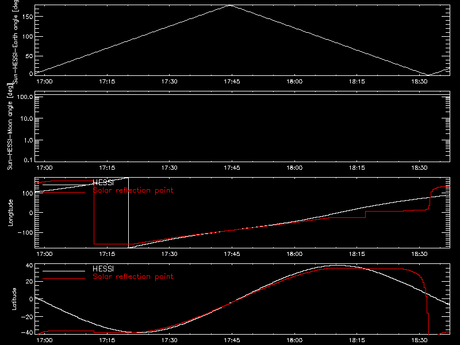Viewport: 460px width, 345px height.
Task: Click 17:30 tick under Latitude plot
Action: click(x=169, y=340)
